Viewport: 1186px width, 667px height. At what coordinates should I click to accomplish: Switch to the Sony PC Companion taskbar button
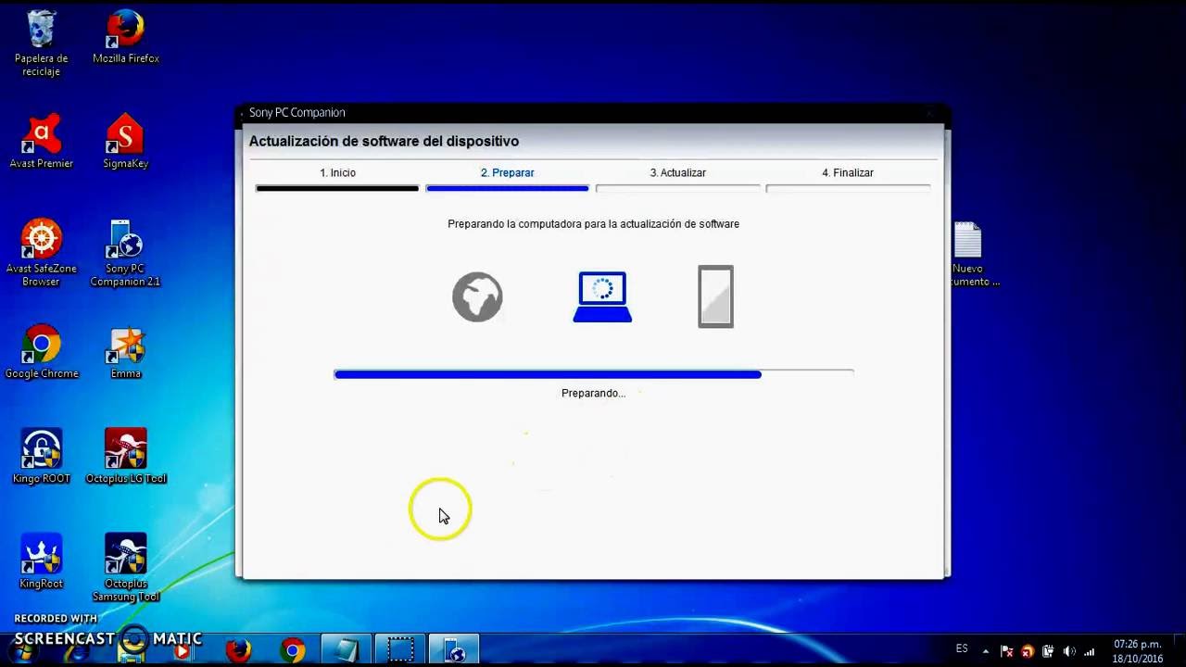coord(455,650)
